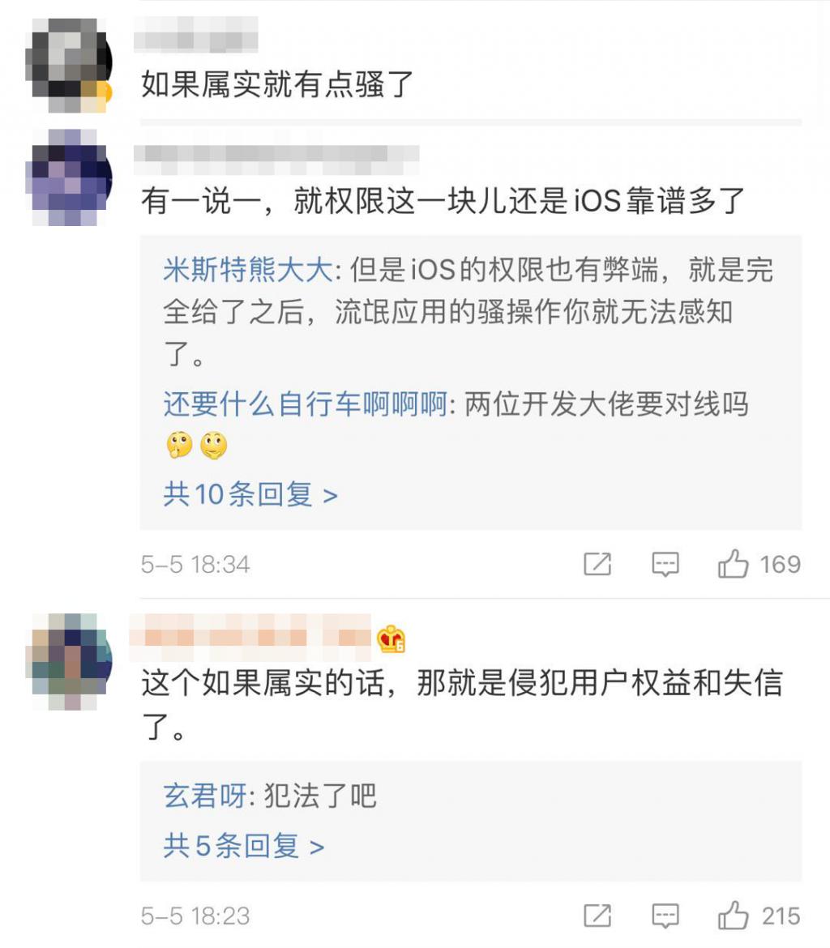Tap the comment about 侵犯用户权益和失信
Image resolution: width=830 pixels, height=948 pixels.
coord(462,705)
